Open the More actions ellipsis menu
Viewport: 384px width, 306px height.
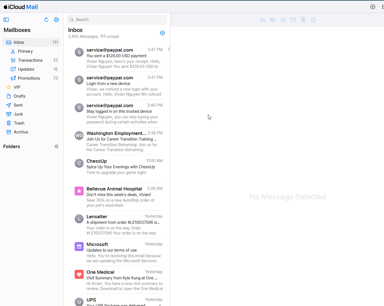click(313, 20)
